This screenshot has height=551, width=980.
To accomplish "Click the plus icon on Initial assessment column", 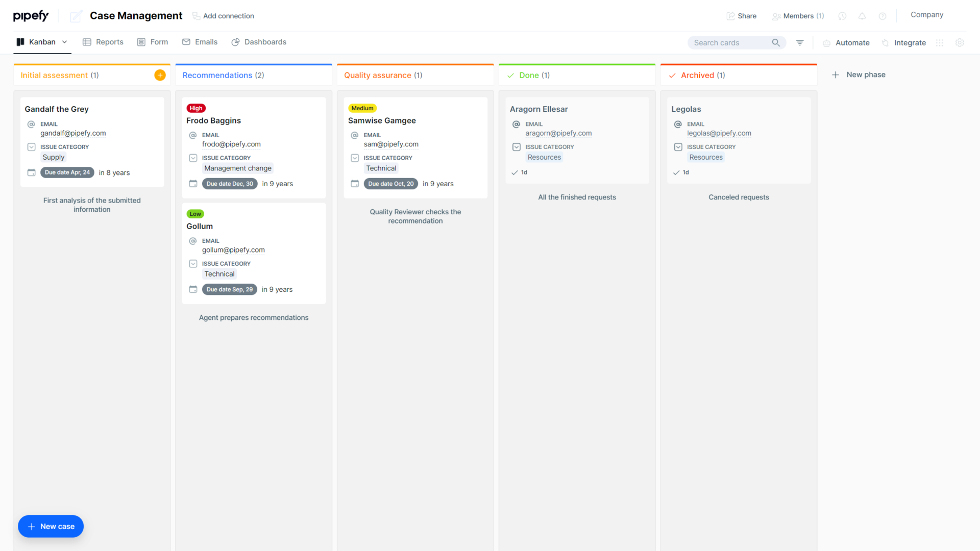I will pyautogui.click(x=160, y=74).
